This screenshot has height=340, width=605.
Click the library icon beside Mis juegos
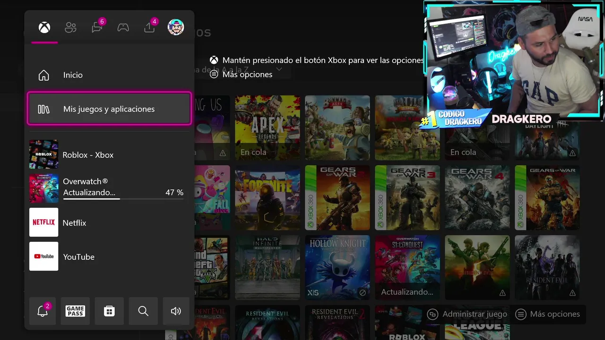point(43,109)
